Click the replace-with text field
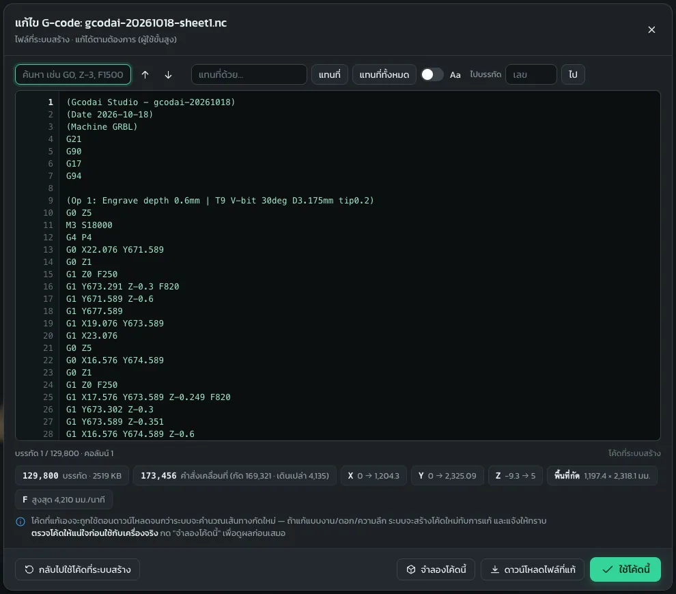The height and width of the screenshot is (594, 676). tap(249, 74)
